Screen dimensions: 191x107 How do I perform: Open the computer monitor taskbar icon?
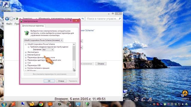(23, 104)
